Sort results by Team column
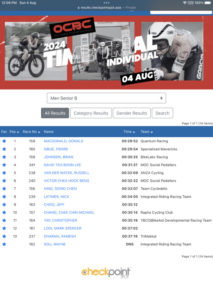Image resolution: width=213 pixels, height=284 pixels. point(147,132)
